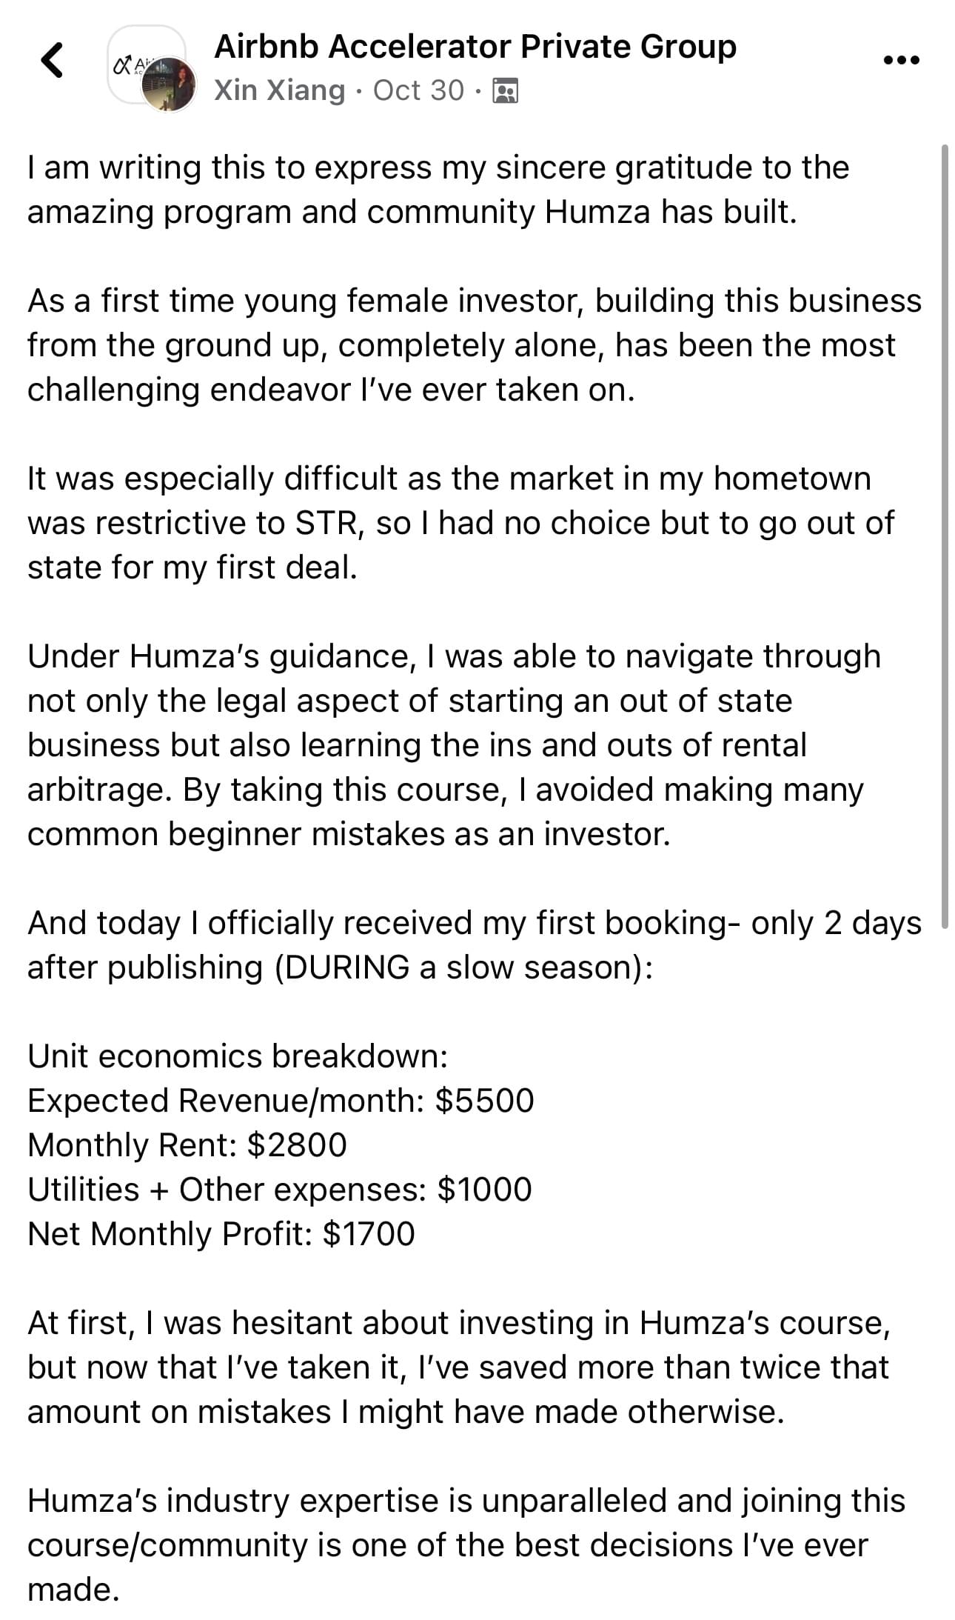Visit the Xin Xiang author name
Image resolution: width=955 pixels, height=1620 pixels.
279,90
